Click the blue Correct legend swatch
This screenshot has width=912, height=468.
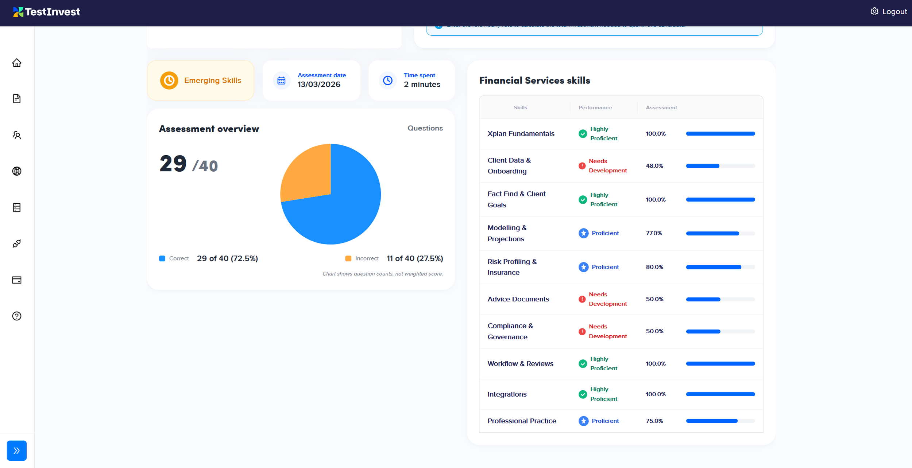coord(162,258)
